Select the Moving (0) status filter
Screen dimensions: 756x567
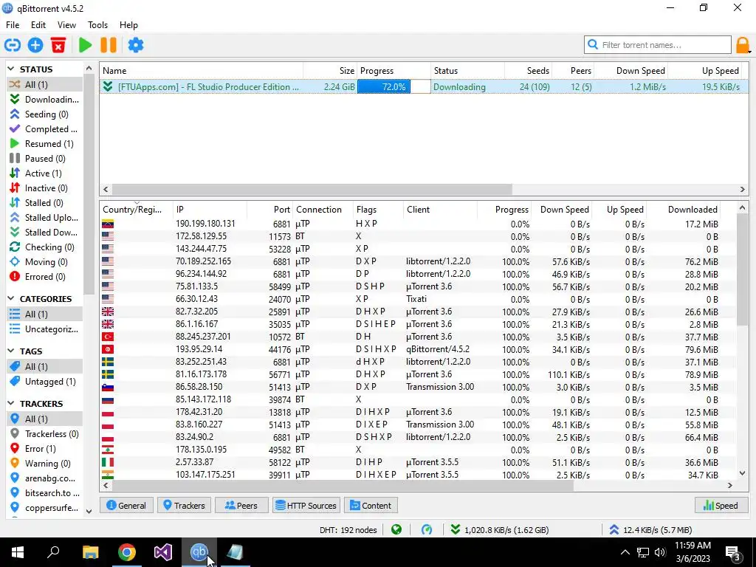(45, 262)
